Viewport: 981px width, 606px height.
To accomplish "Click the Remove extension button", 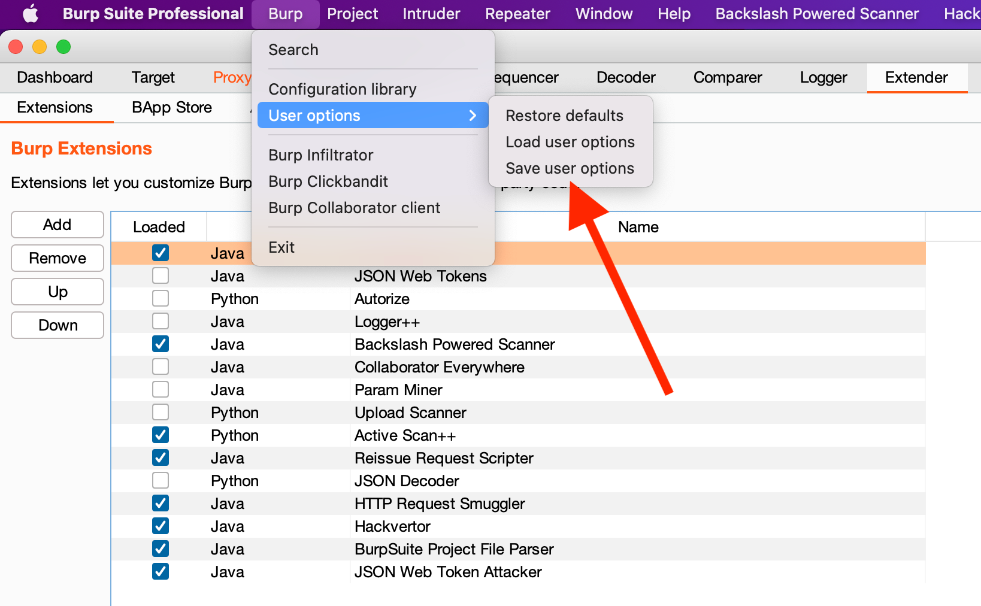I will (x=57, y=258).
